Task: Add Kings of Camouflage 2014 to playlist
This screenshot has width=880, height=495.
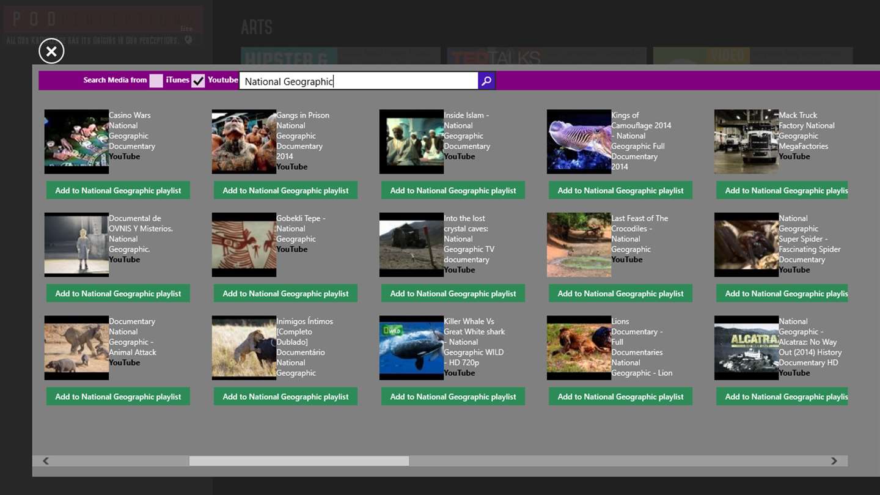Action: click(x=620, y=190)
